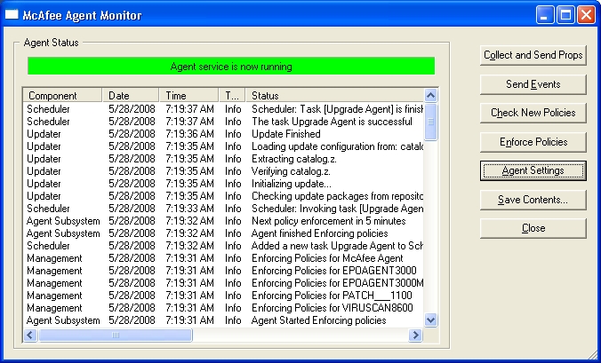Click the horizontal scrollbar thumb

point(115,335)
